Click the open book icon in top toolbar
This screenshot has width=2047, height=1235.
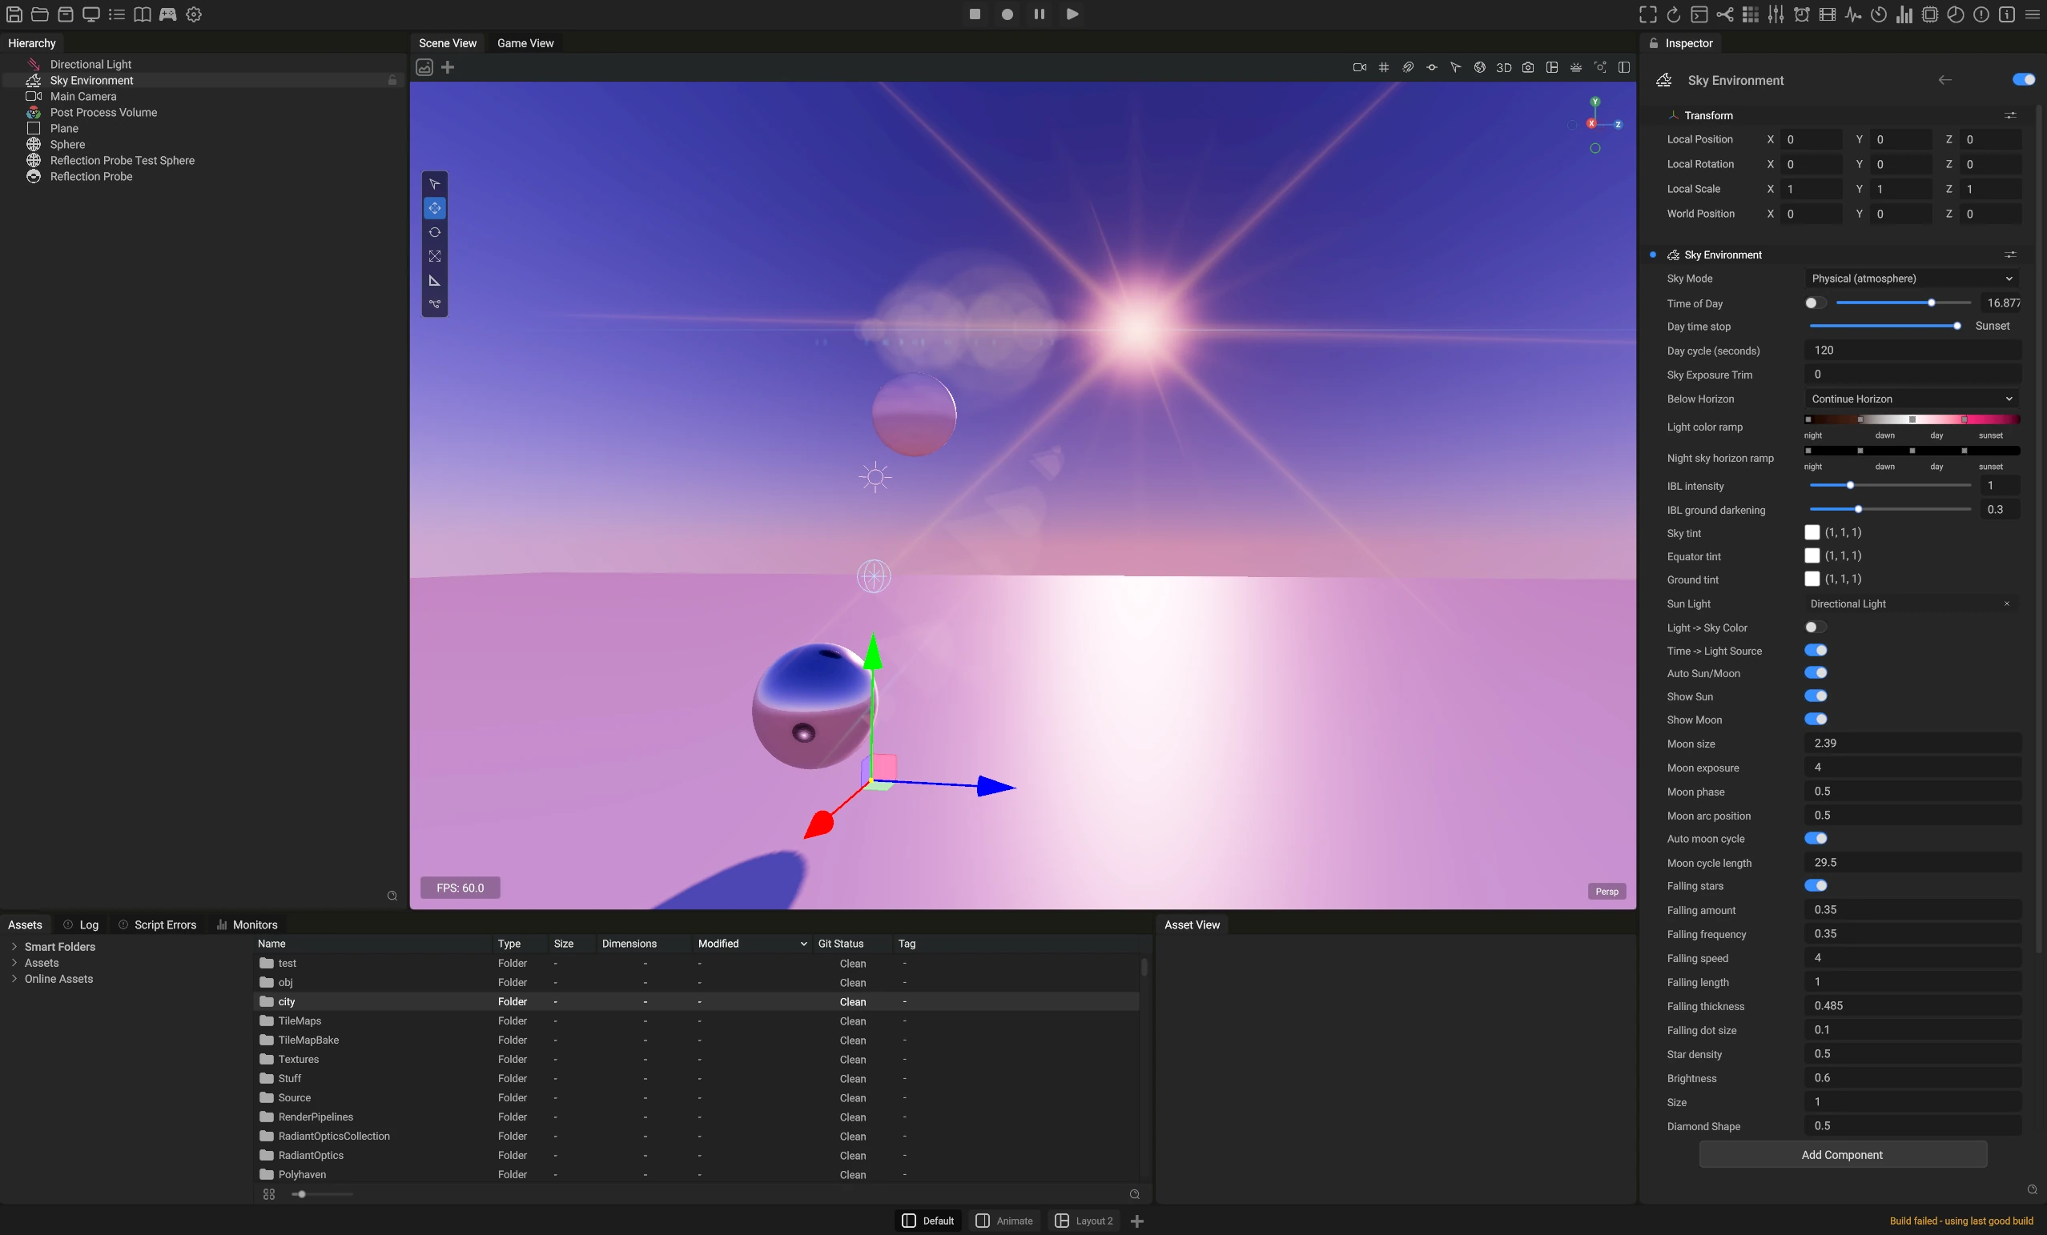pos(142,14)
